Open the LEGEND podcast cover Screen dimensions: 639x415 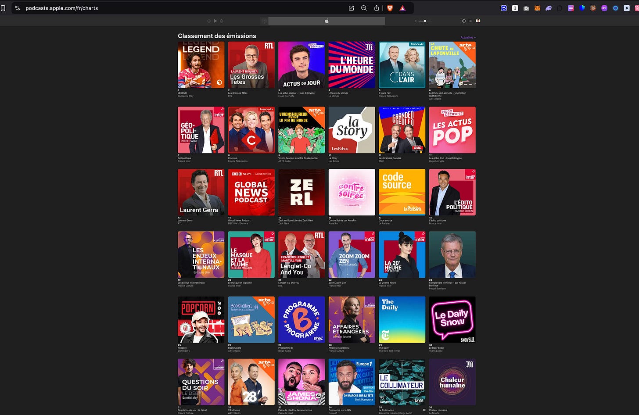point(201,65)
